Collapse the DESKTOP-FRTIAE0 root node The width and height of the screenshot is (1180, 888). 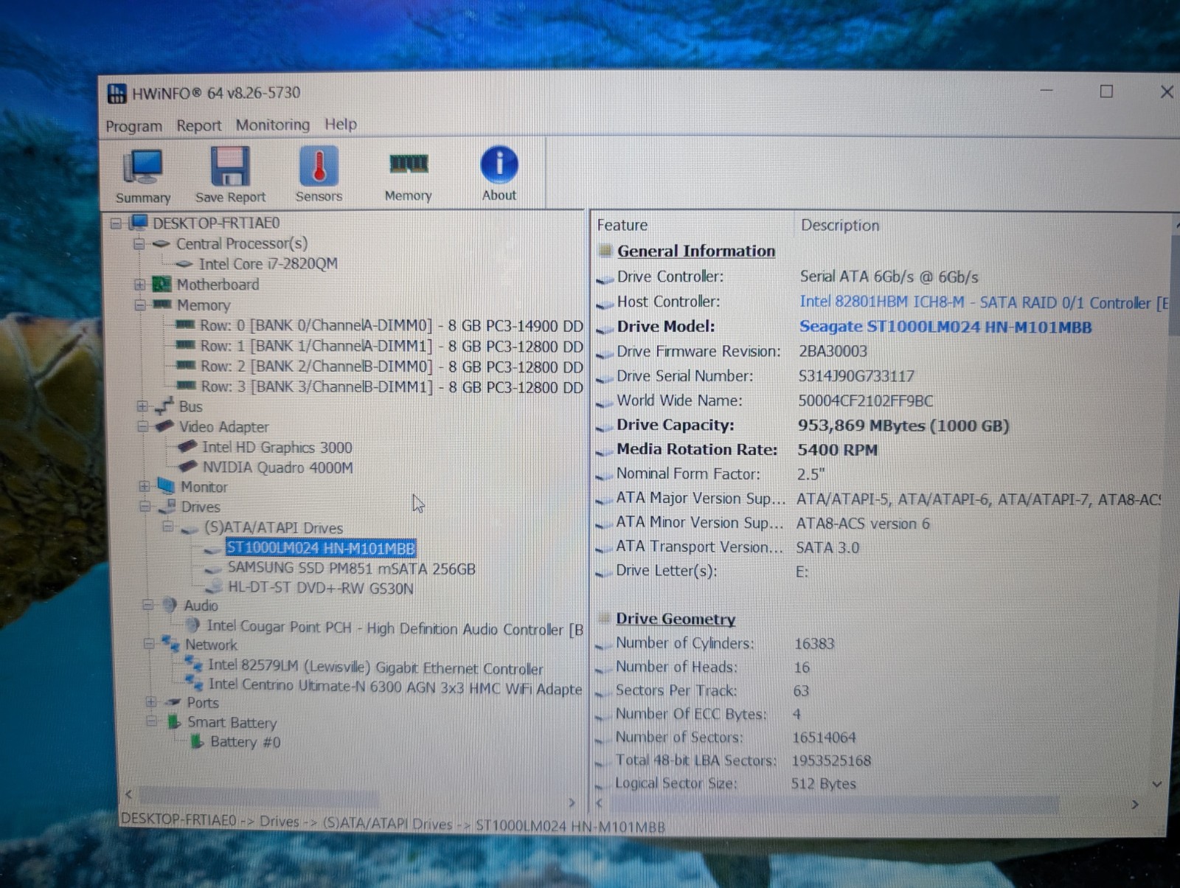coord(116,223)
